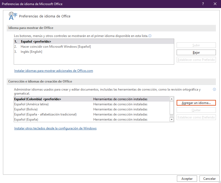Viewport: 221px width, 183px height.
Task: Open link to install display languages from Office.com
Action: click(54, 71)
